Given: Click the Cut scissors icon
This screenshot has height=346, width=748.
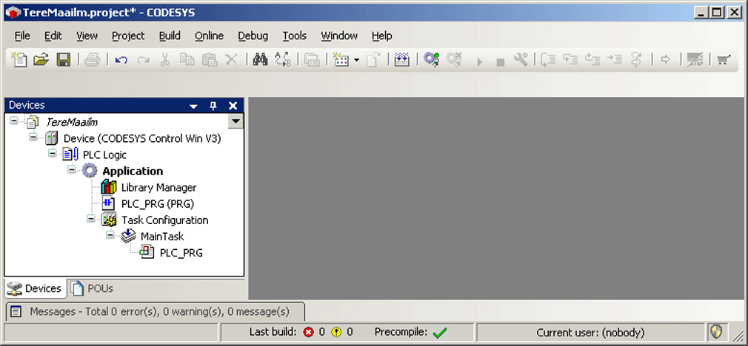Looking at the screenshot, I should click(x=165, y=59).
